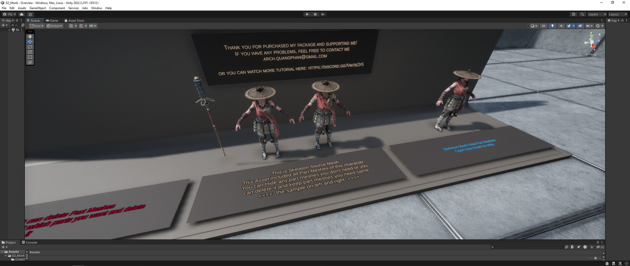Click the grid snapping magnet icon
Viewport: 630px width, 266px height.
[81, 26]
